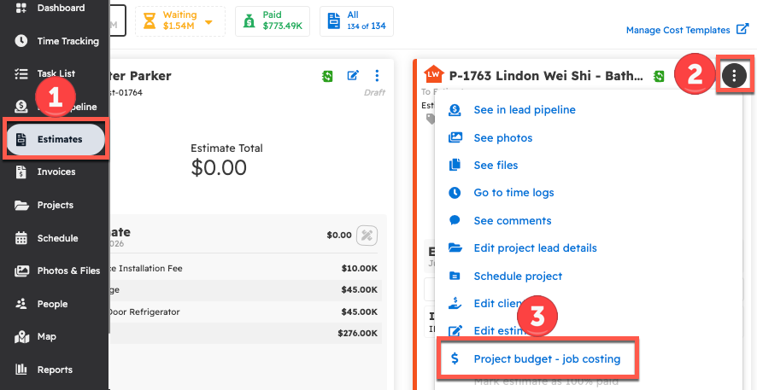Choose See in lead pipeline
757x390 pixels.
[x=524, y=110]
